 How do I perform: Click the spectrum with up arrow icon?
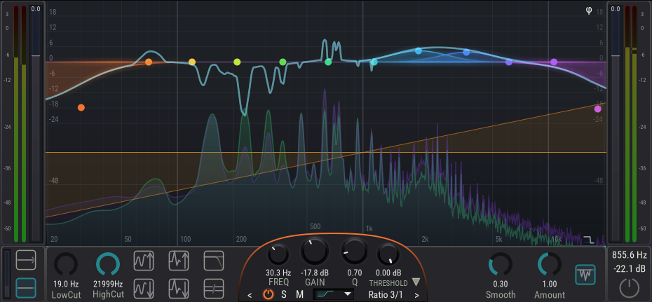[x=179, y=261]
